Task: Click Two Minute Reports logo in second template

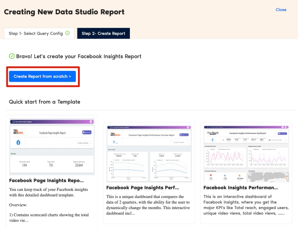Action: pyautogui.click(x=115, y=135)
